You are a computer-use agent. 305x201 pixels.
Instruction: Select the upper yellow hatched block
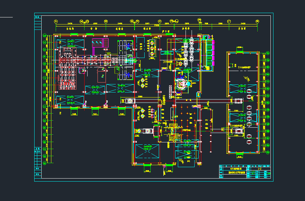pyautogui.click(x=172, y=126)
